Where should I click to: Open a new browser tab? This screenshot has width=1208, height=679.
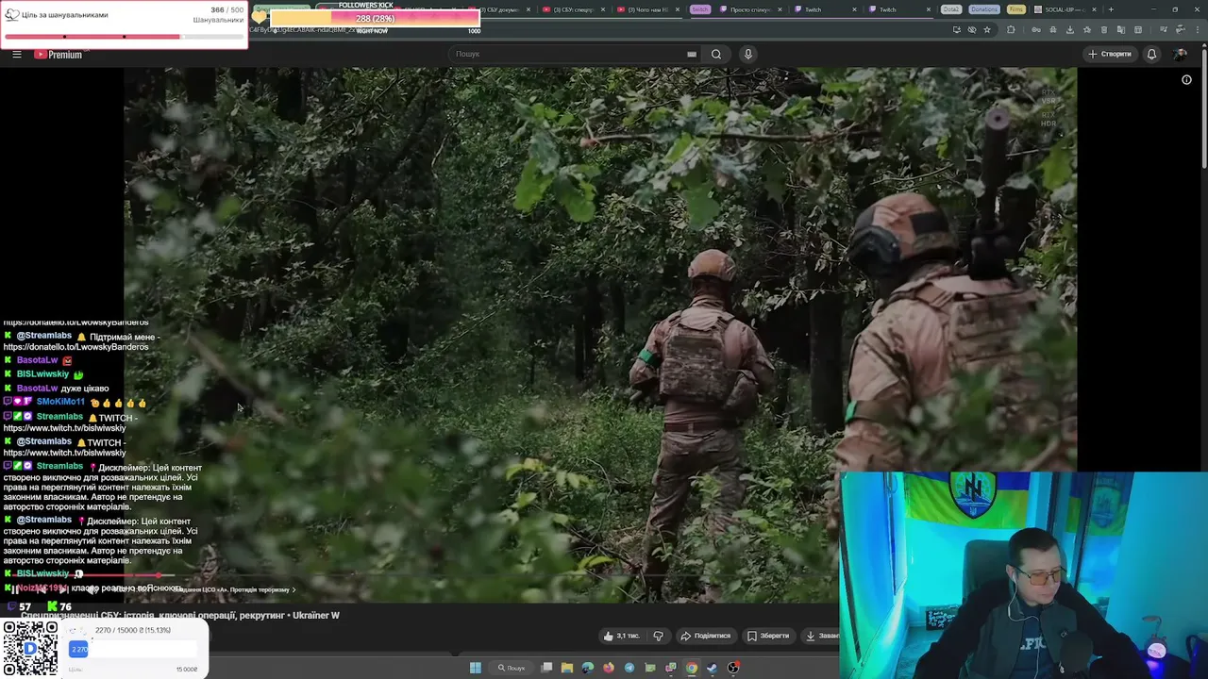click(x=1111, y=9)
